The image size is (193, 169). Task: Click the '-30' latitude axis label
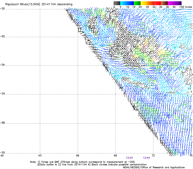tap(2, 152)
